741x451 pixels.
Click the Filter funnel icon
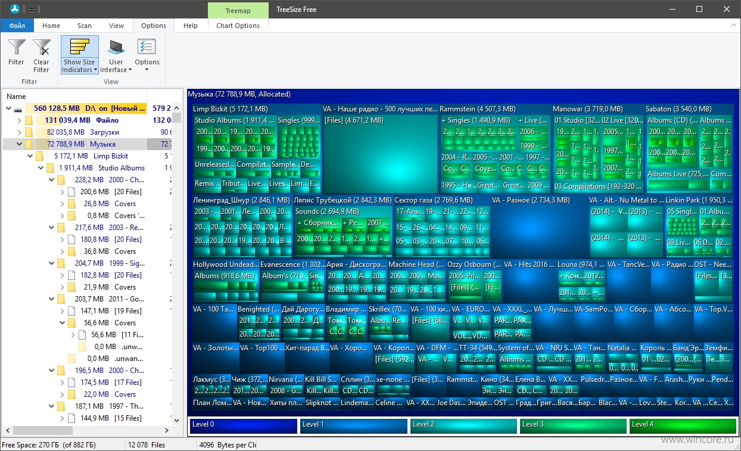point(16,47)
